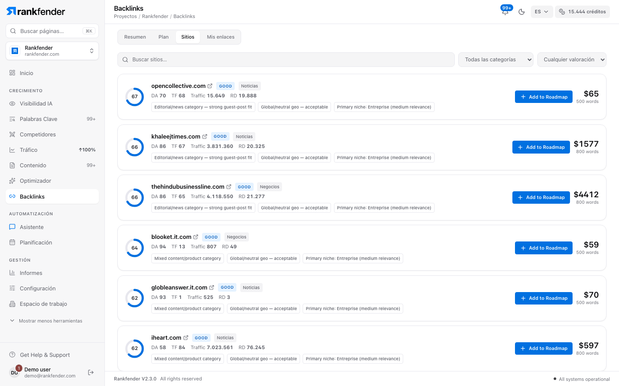Open Todas las categorías dropdown

coord(496,60)
